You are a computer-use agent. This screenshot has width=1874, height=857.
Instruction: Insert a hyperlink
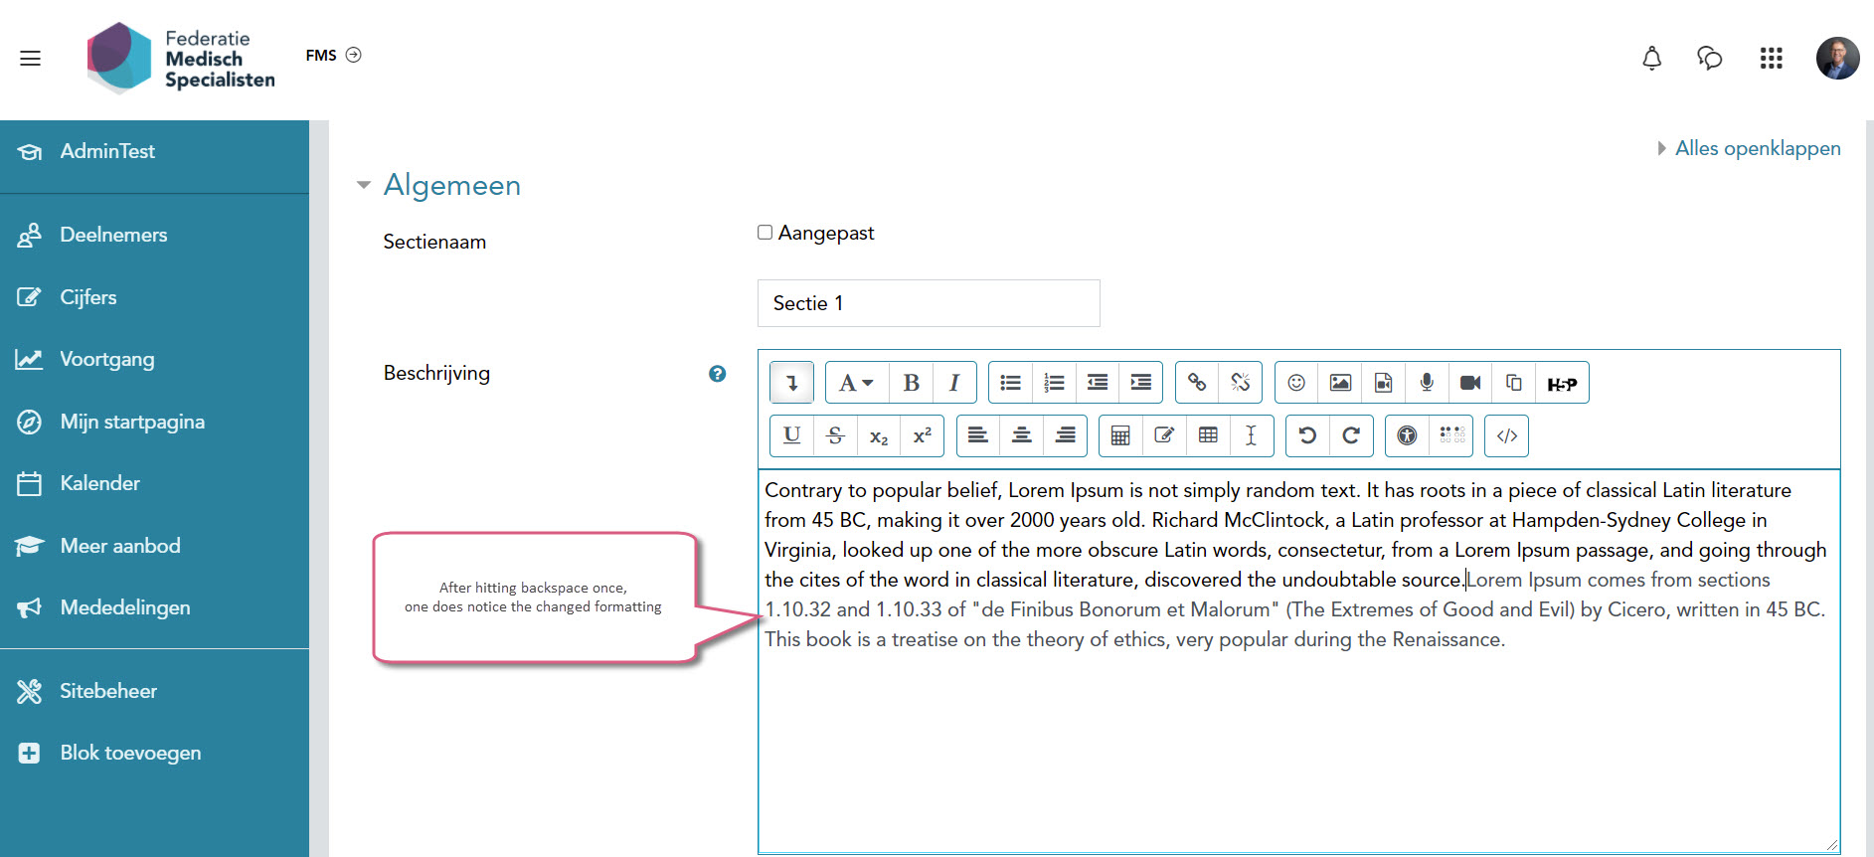point(1197,383)
